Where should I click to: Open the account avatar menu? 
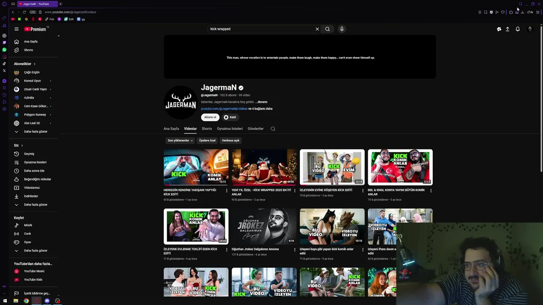click(x=530, y=29)
